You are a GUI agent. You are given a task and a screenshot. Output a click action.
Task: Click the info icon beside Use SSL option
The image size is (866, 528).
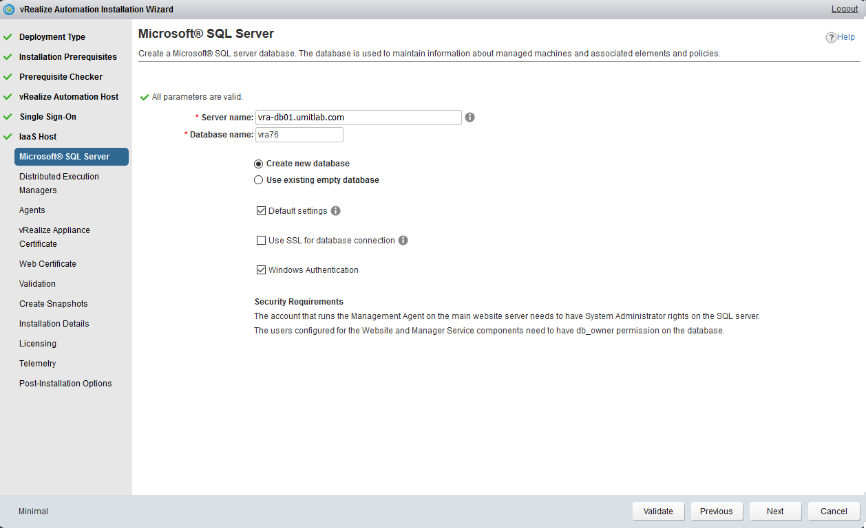coord(403,241)
